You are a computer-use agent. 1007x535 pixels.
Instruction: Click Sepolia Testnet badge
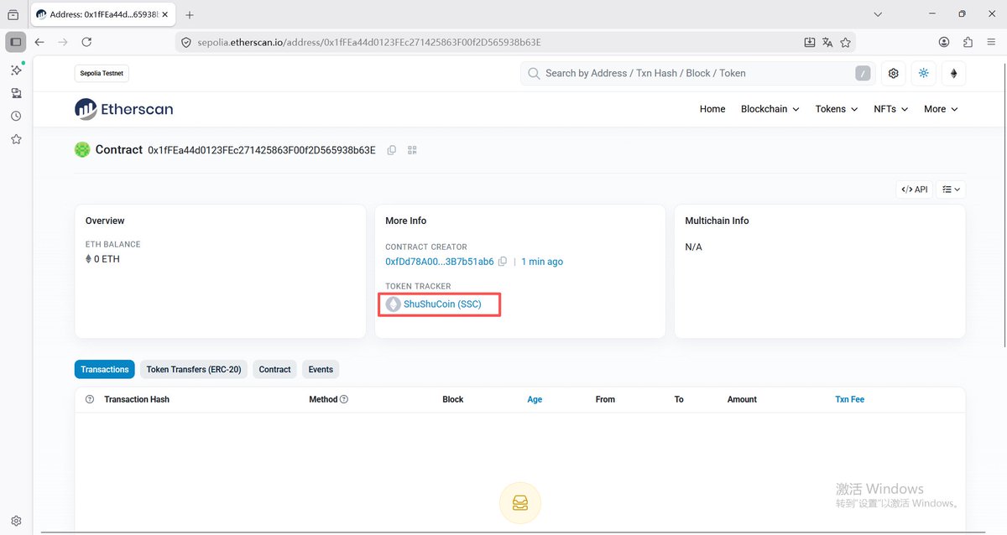click(102, 74)
